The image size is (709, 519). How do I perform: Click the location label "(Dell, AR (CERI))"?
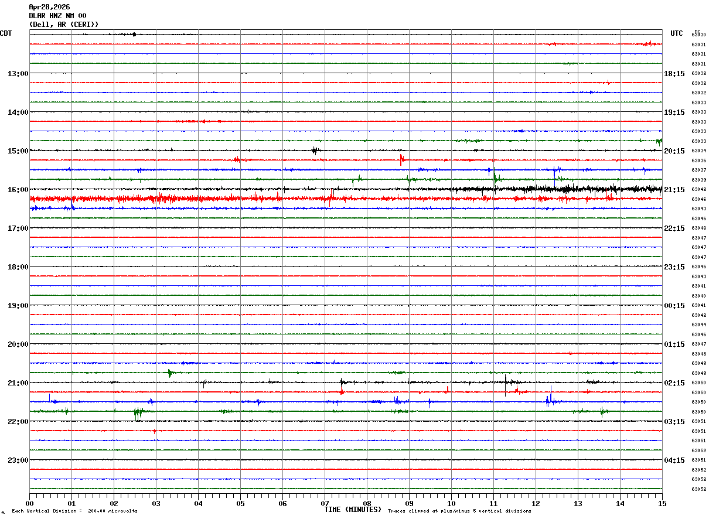[x=64, y=25]
